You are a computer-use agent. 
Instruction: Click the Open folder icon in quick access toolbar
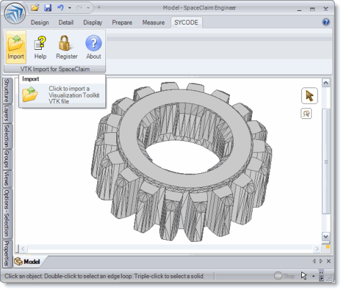[x=35, y=8]
